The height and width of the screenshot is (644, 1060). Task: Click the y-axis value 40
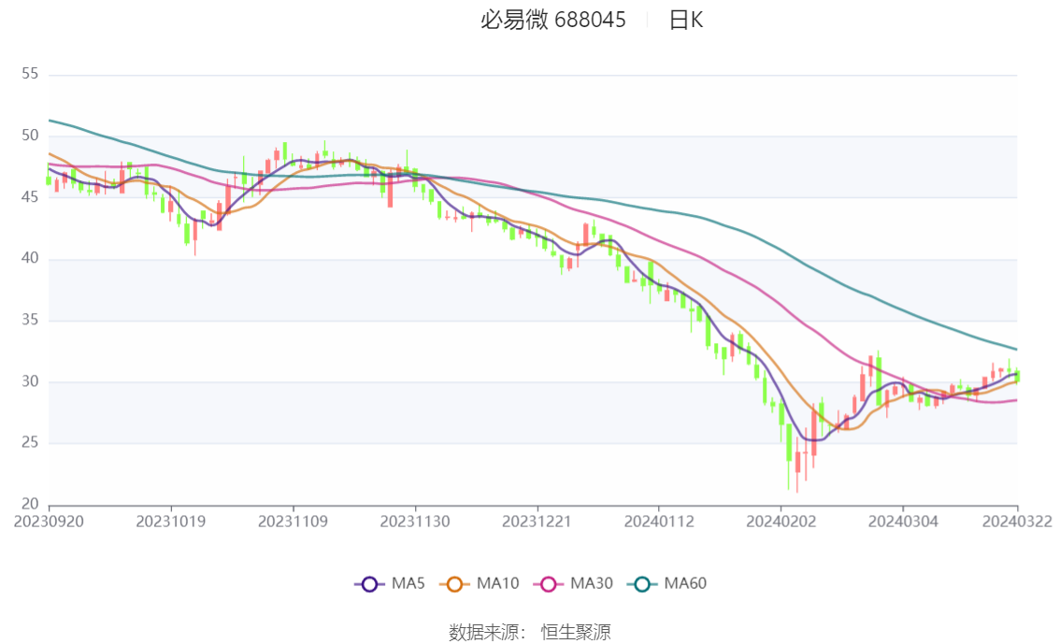(x=31, y=258)
